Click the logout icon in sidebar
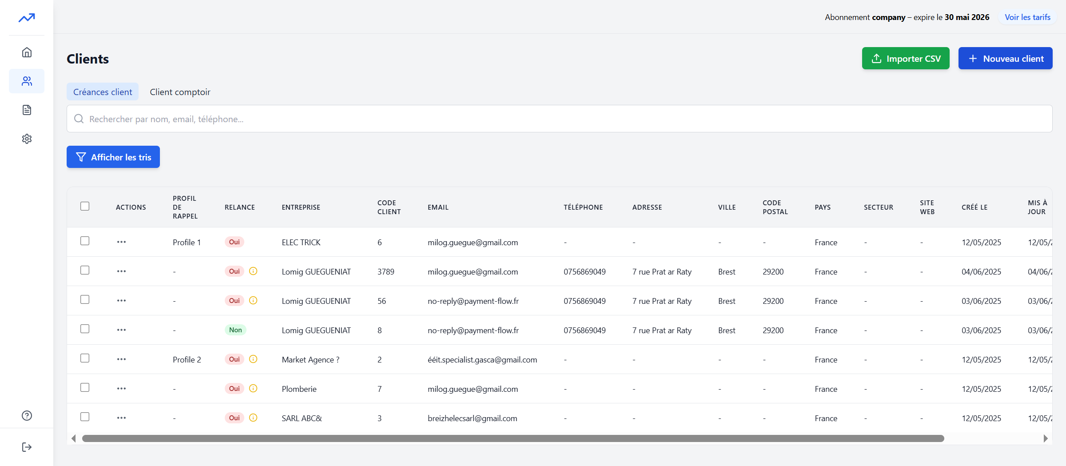 tap(27, 447)
